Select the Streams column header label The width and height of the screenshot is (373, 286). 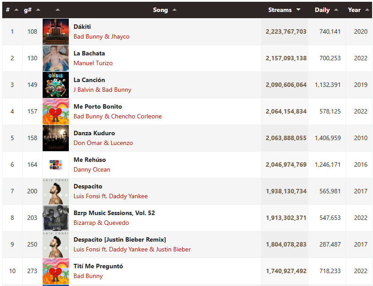pos(280,10)
